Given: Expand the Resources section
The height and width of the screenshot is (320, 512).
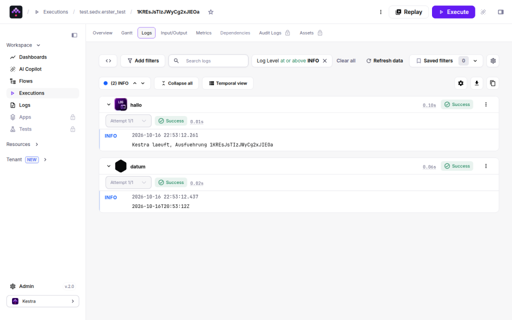Looking at the screenshot, I should point(22,144).
